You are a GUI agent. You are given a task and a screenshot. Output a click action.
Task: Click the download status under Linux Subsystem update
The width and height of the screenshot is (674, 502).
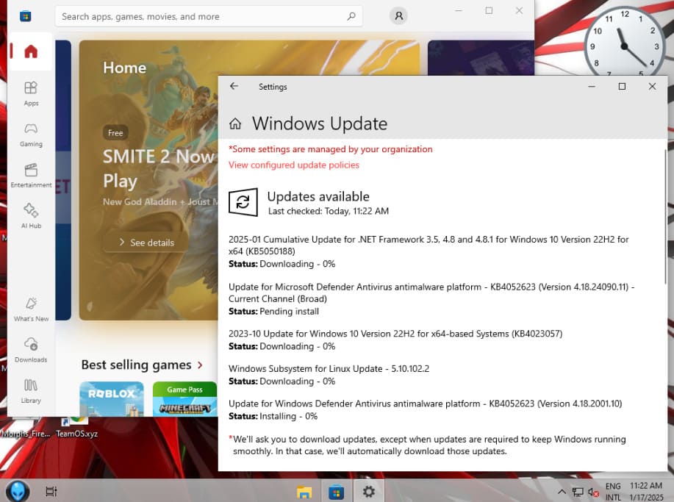pyautogui.click(x=282, y=381)
